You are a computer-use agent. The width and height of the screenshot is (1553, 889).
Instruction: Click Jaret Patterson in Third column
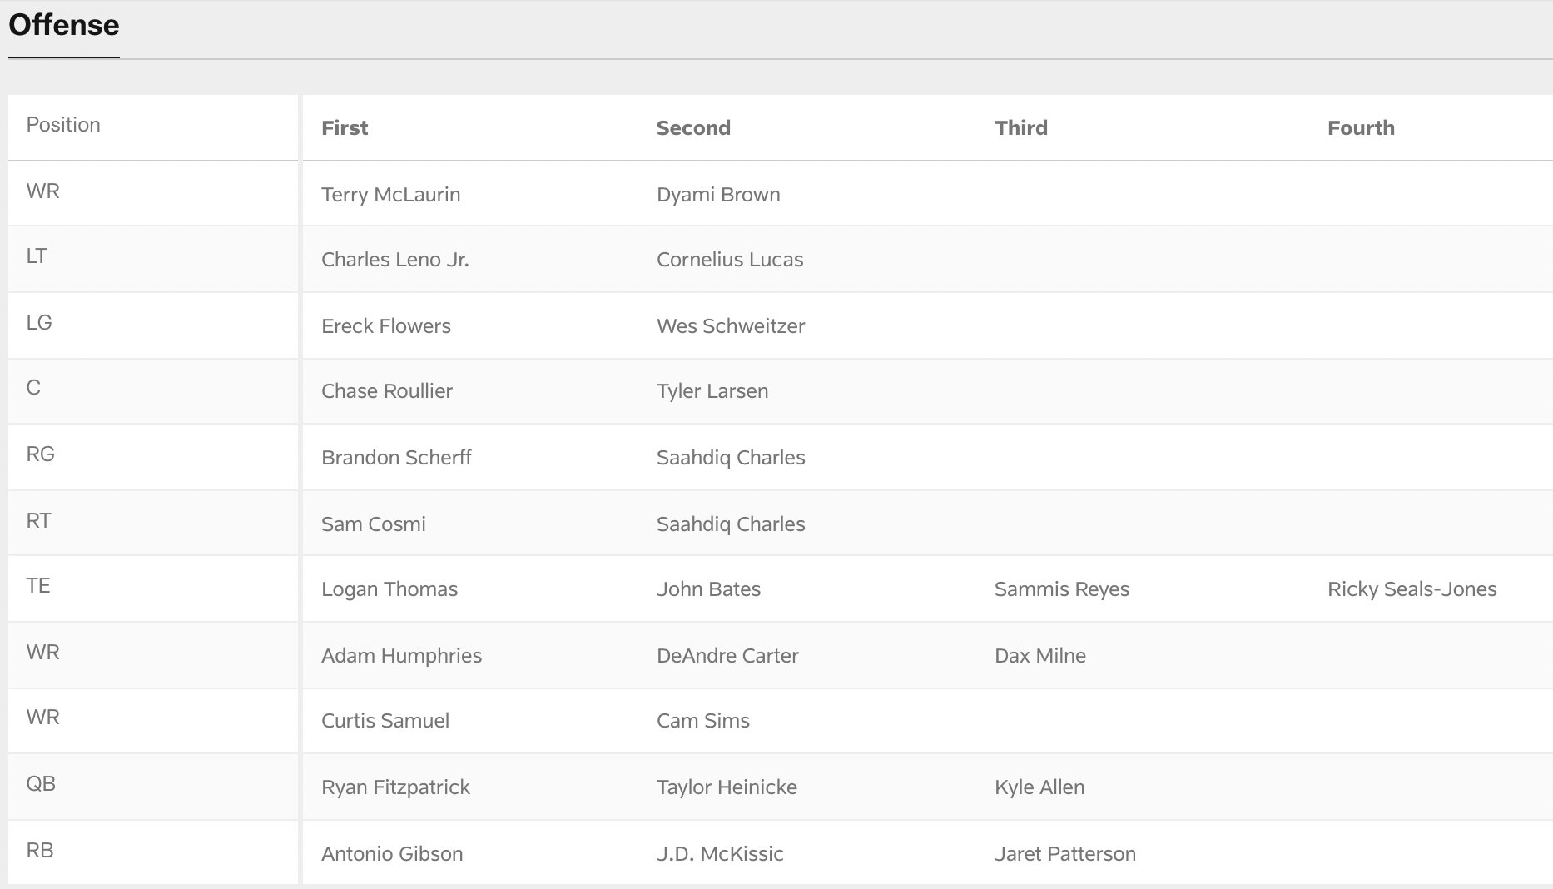point(1065,854)
